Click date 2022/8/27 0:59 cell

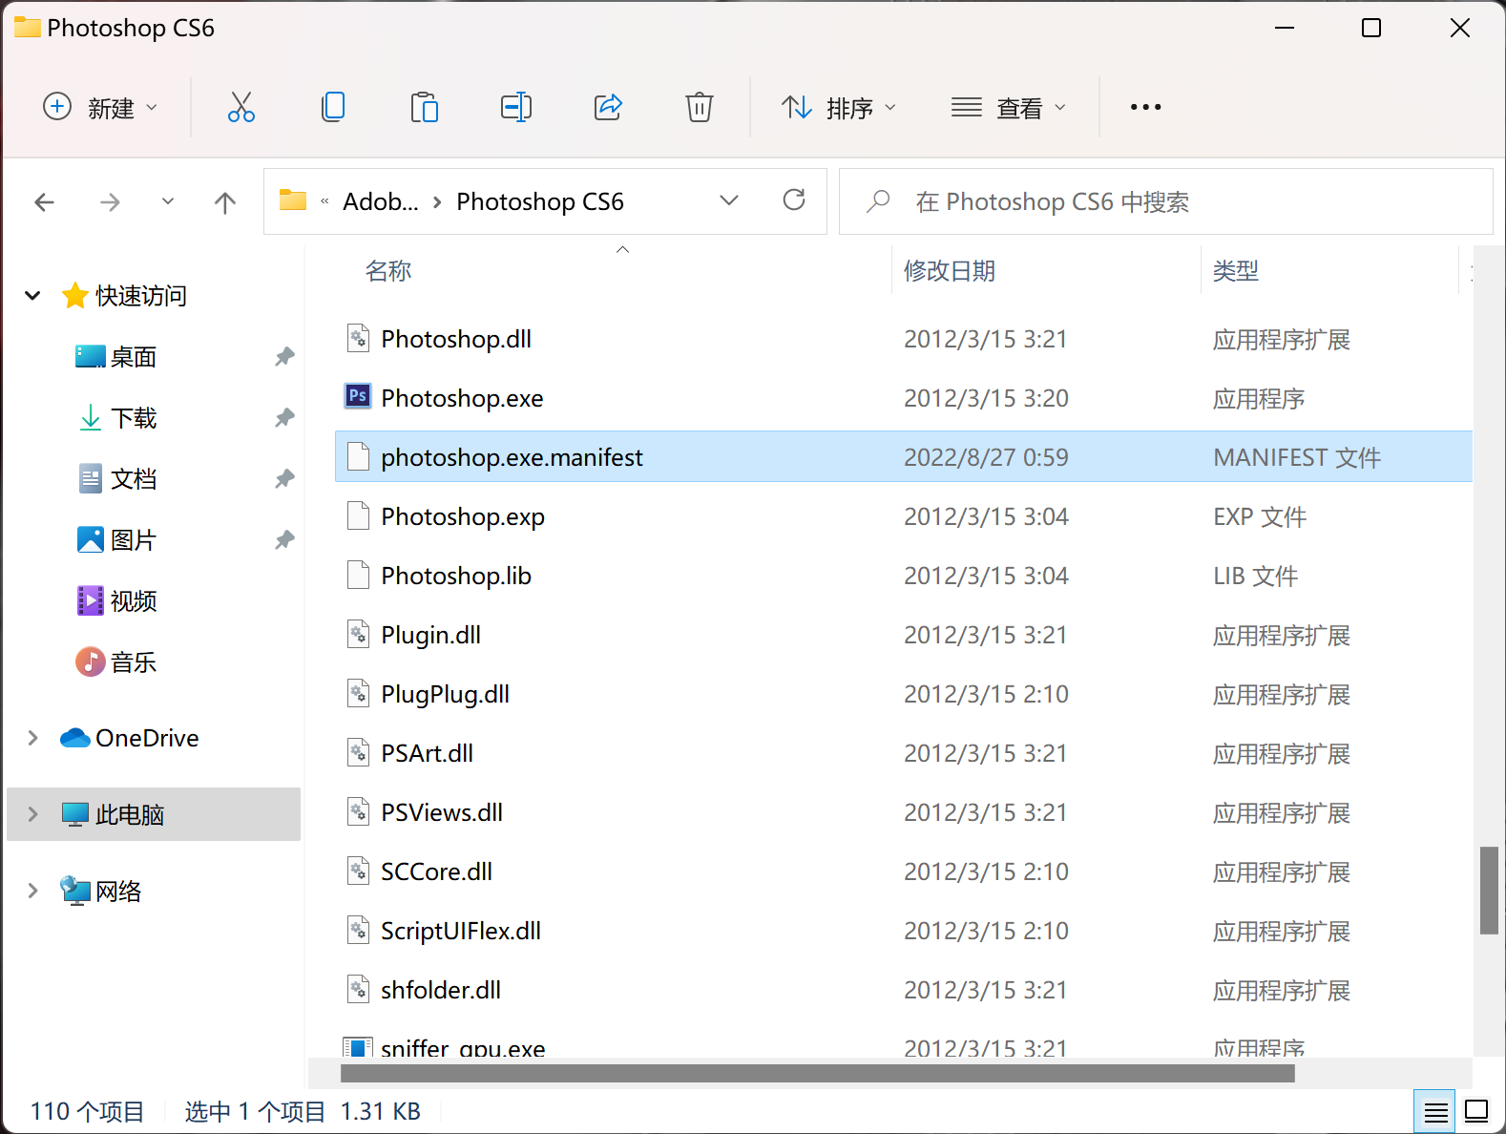(x=986, y=457)
